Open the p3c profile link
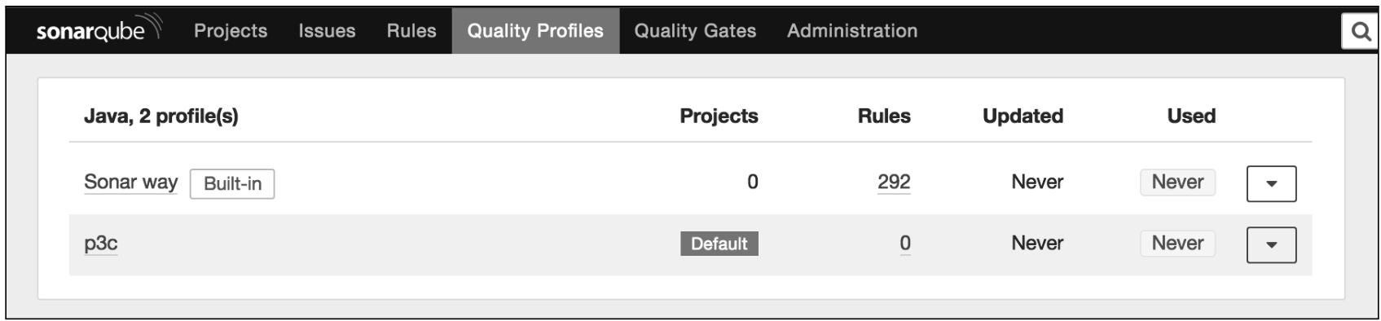The image size is (1381, 321). 101,244
